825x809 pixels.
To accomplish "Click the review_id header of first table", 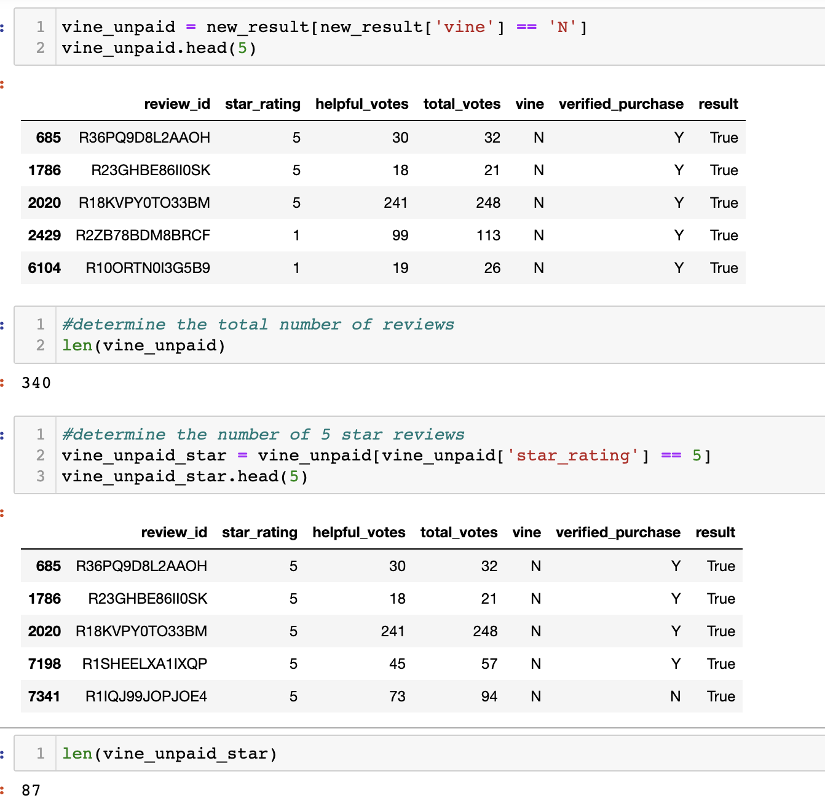I will pyautogui.click(x=177, y=104).
